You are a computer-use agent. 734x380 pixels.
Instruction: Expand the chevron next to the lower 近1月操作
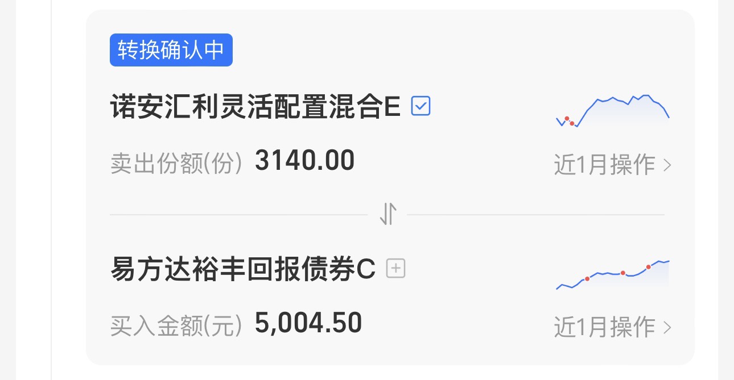point(667,328)
